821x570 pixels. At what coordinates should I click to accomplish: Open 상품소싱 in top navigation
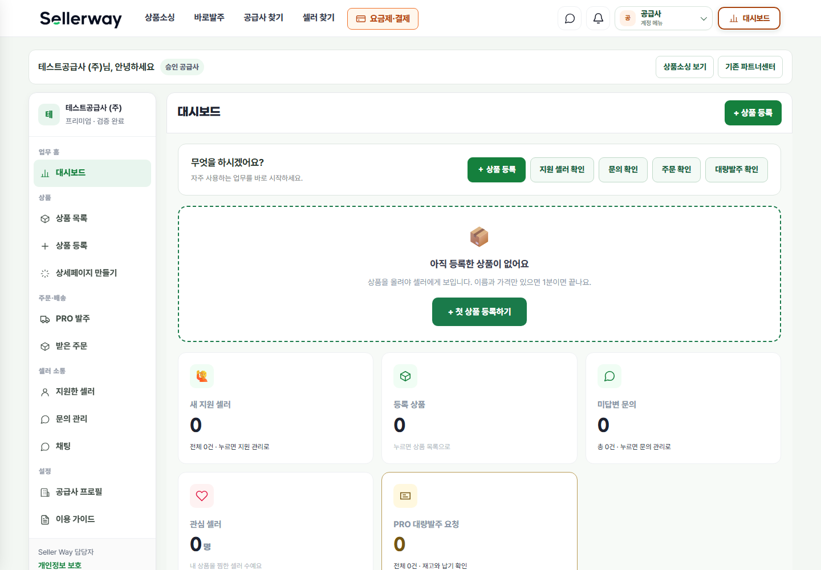tap(160, 18)
